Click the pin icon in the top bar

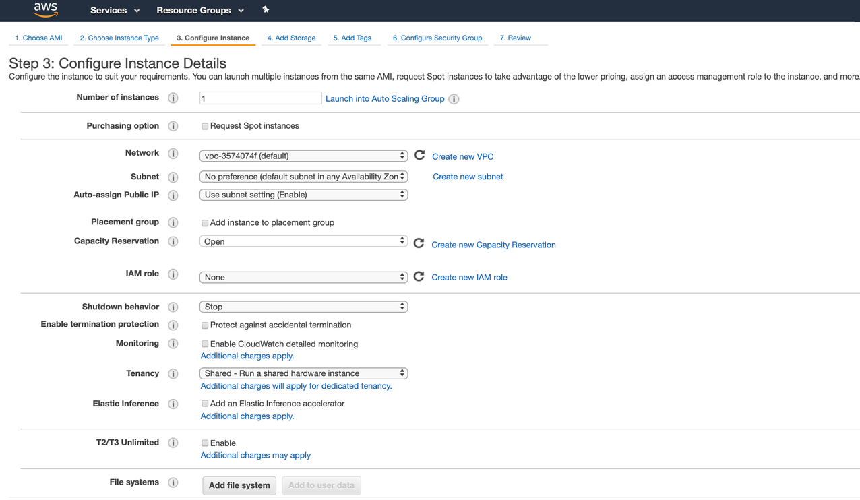click(266, 10)
